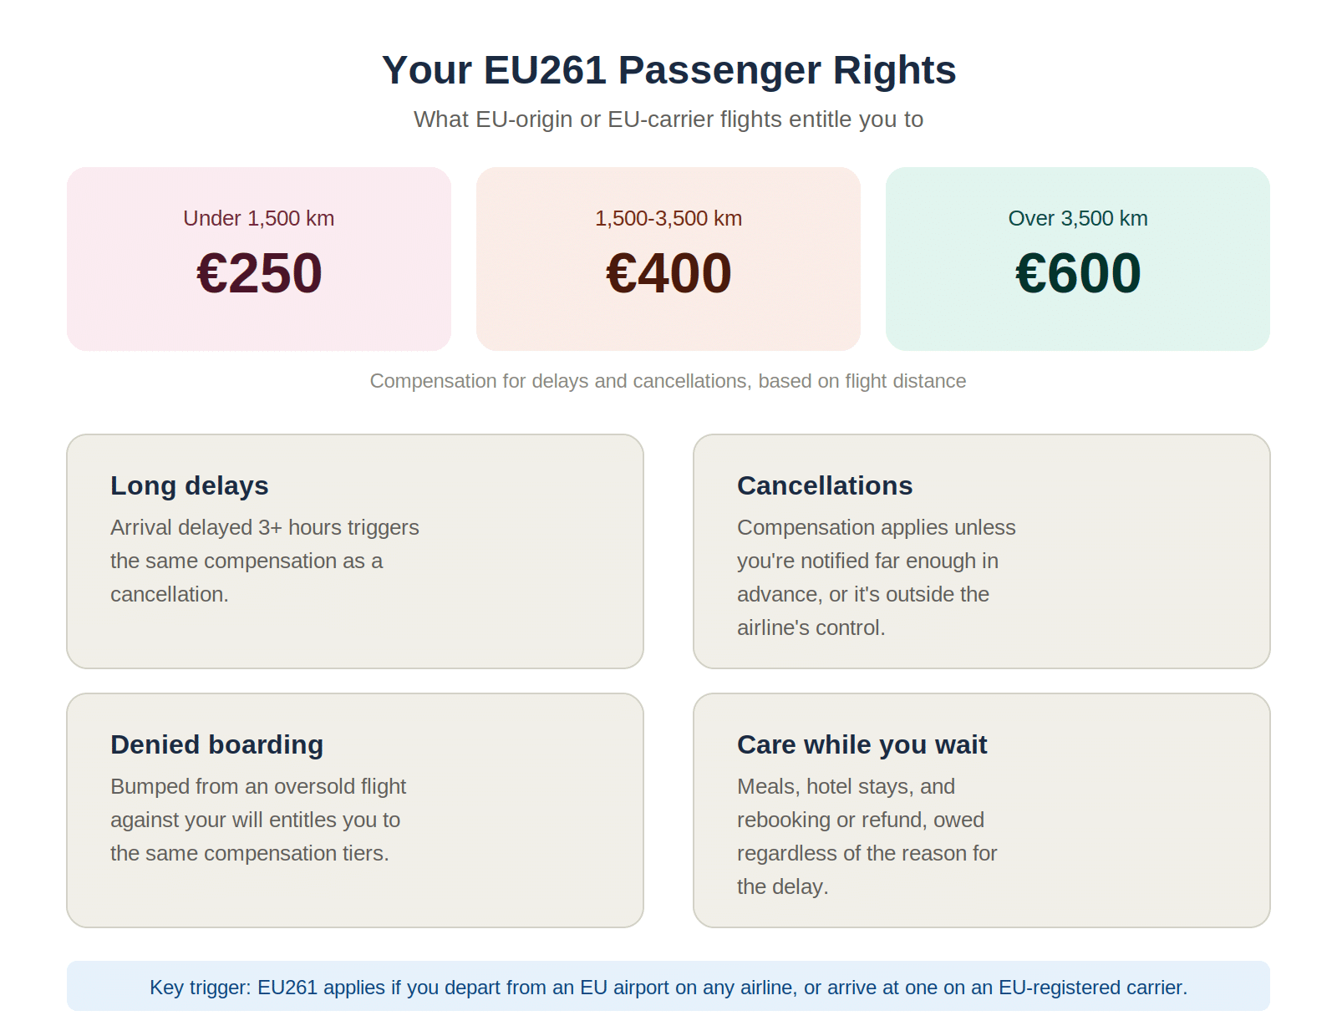Select the EU-origin or EU-carrier flights subtitle
The width and height of the screenshot is (1337, 1036).
coord(668,119)
